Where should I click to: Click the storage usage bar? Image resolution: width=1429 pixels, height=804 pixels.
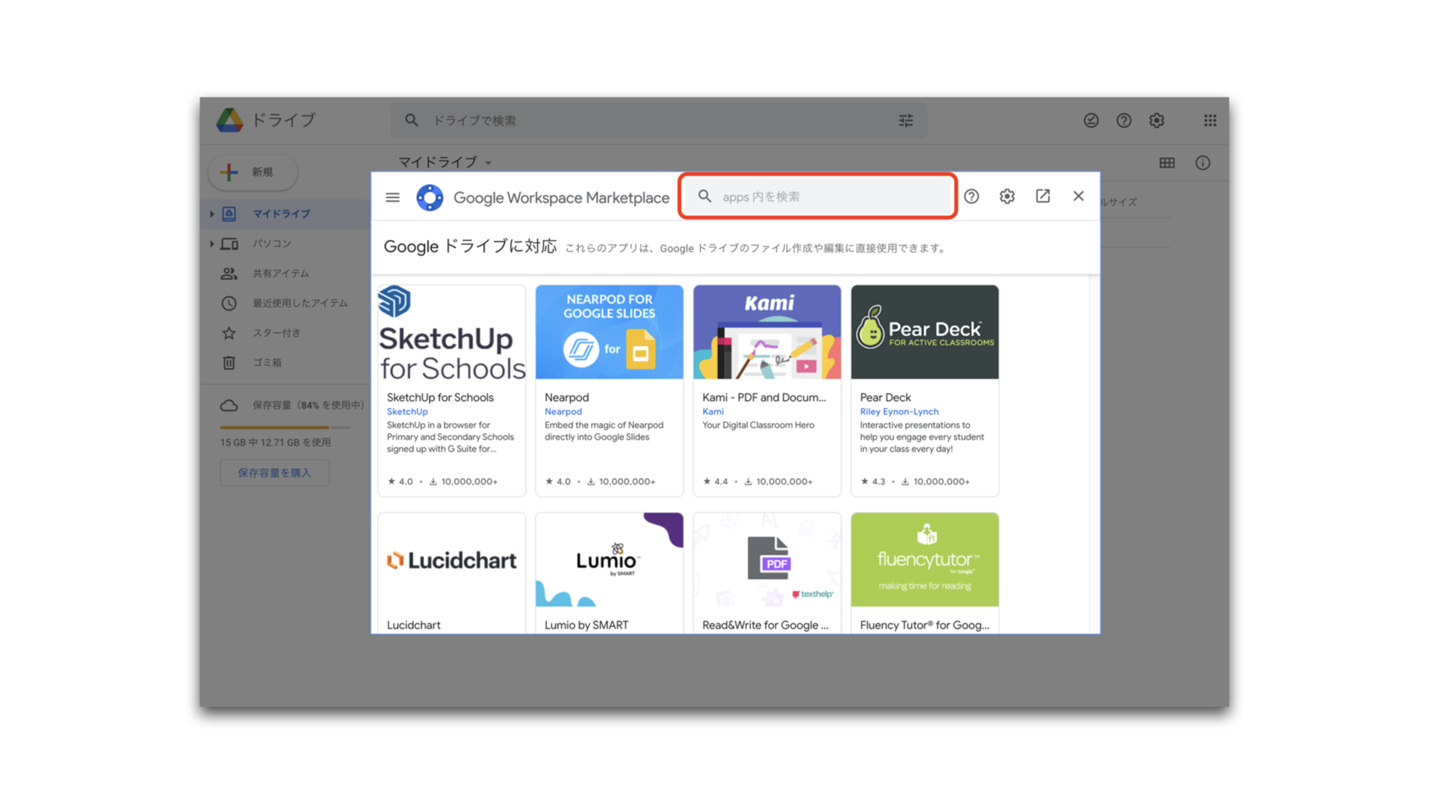(285, 427)
